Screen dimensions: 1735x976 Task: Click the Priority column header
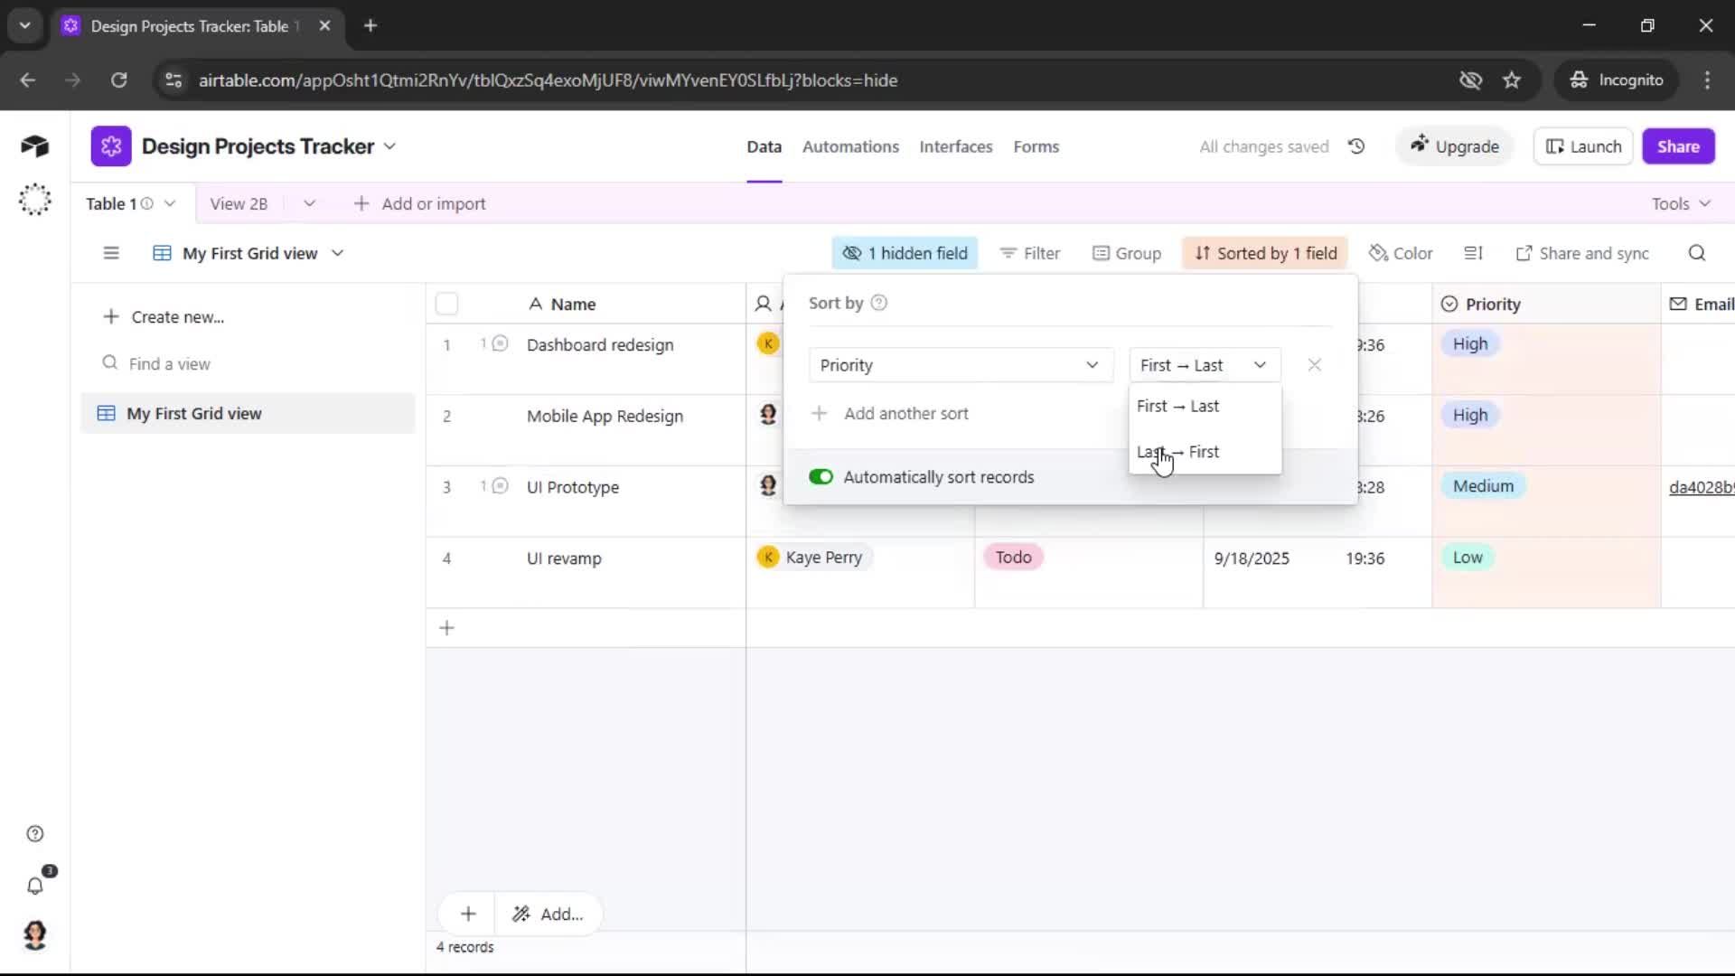pos(1545,304)
